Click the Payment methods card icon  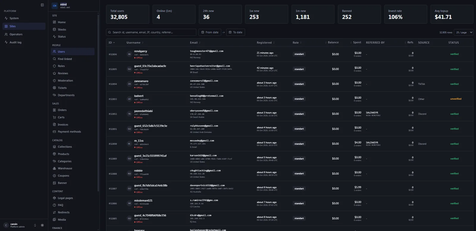(x=54, y=132)
